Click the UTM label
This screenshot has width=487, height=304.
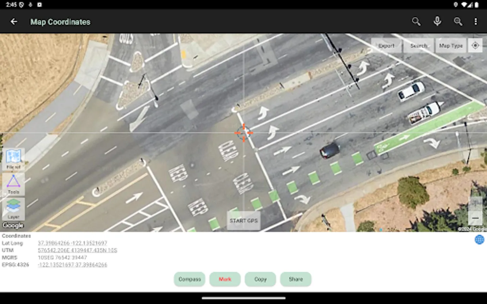click(8, 250)
